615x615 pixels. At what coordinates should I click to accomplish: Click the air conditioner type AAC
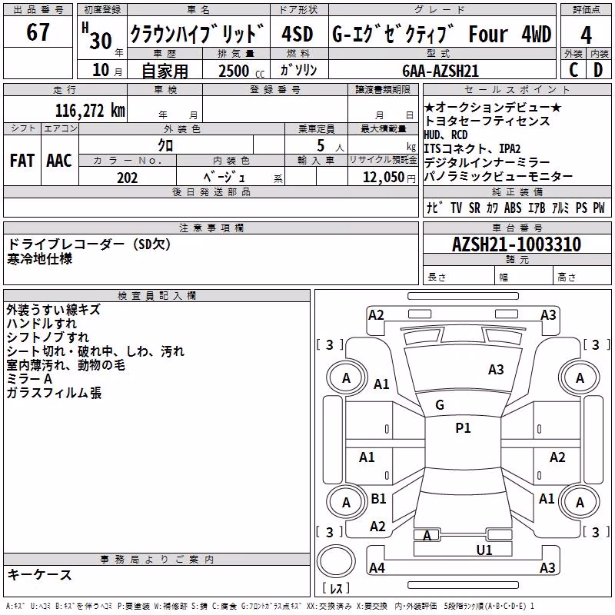click(x=59, y=161)
